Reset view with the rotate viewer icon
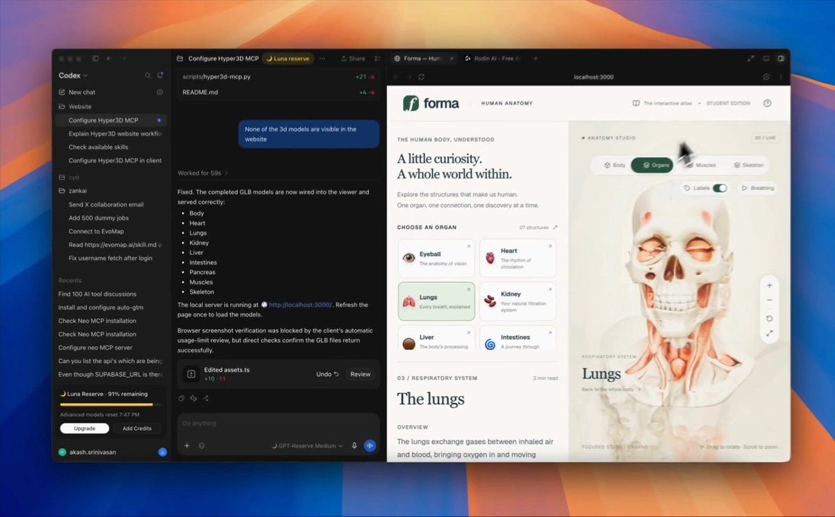The width and height of the screenshot is (835, 517). [769, 318]
